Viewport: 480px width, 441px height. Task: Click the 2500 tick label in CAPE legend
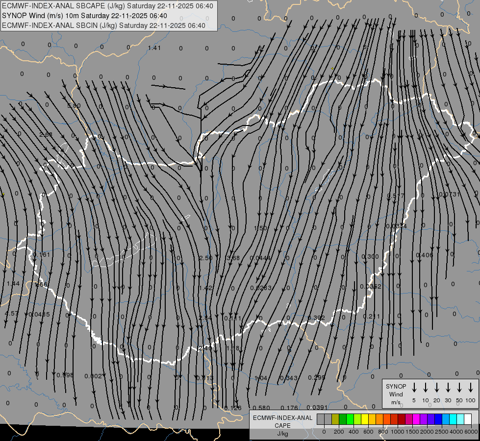click(442, 432)
